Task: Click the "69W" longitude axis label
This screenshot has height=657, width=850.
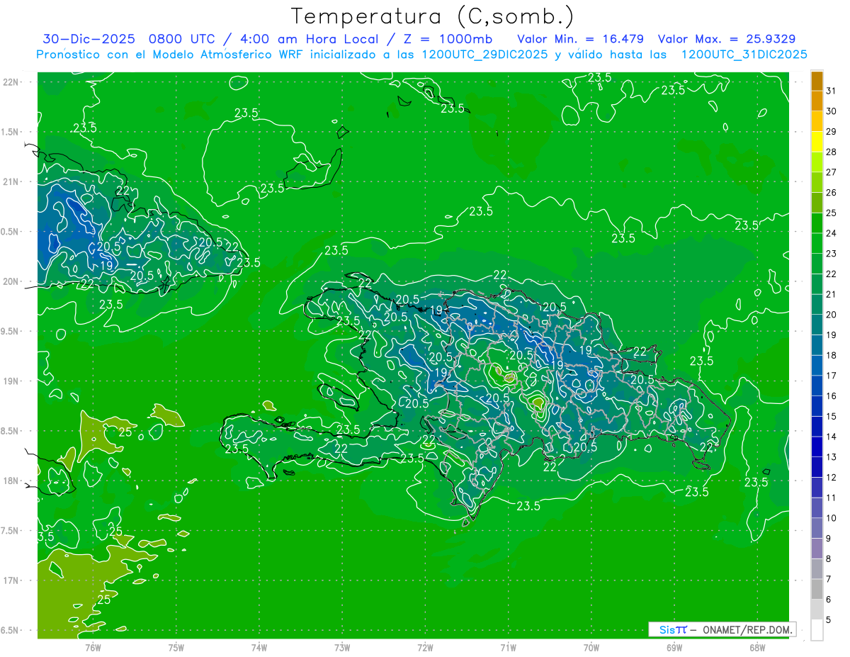Action: click(674, 648)
